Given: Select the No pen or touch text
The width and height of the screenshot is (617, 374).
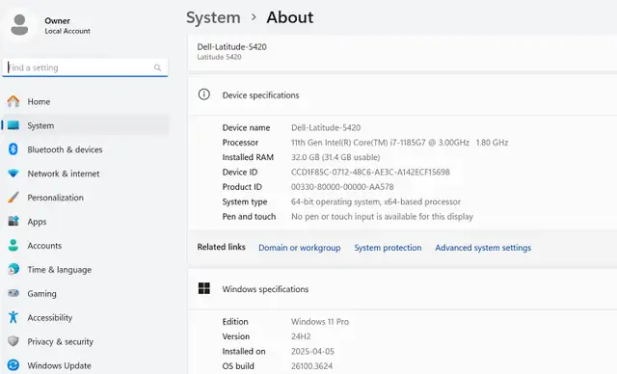Looking at the screenshot, I should 382,217.
